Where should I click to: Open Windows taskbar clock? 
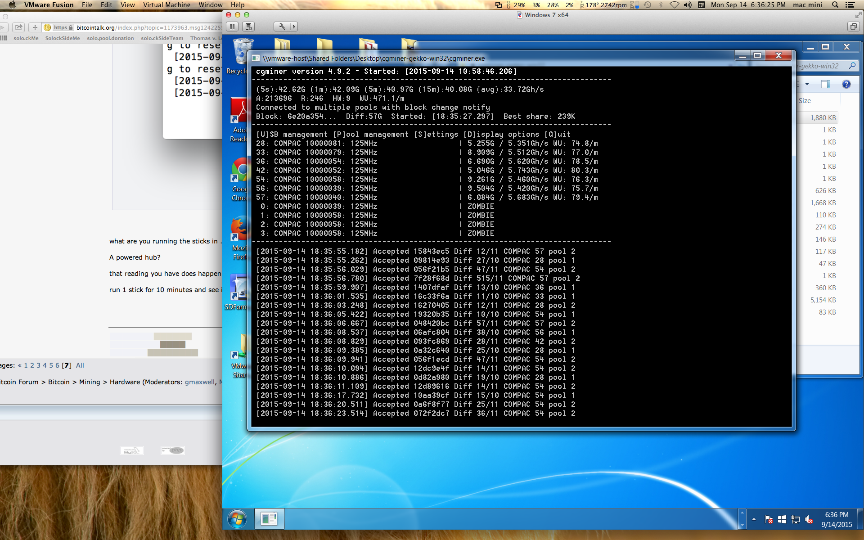pos(837,520)
